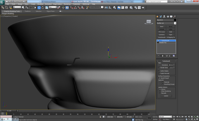The width and height of the screenshot is (199, 121).
Task: Toggle Selection Lock padlock icon
Action: pos(100,117)
